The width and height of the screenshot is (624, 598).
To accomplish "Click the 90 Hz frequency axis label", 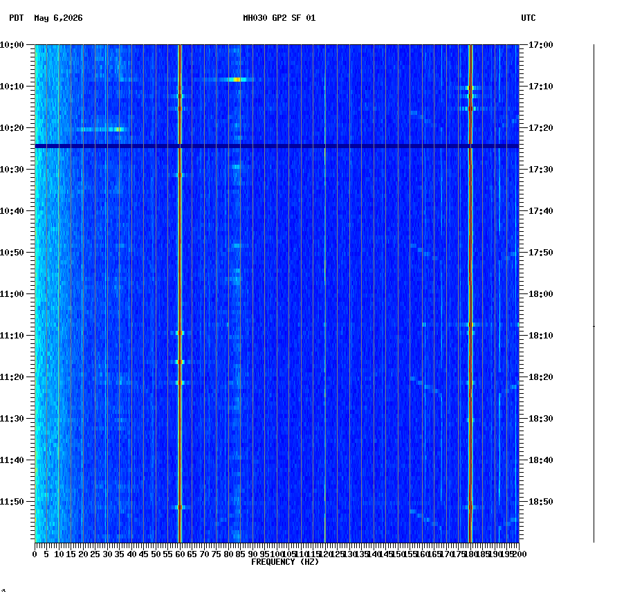I will pos(253,554).
